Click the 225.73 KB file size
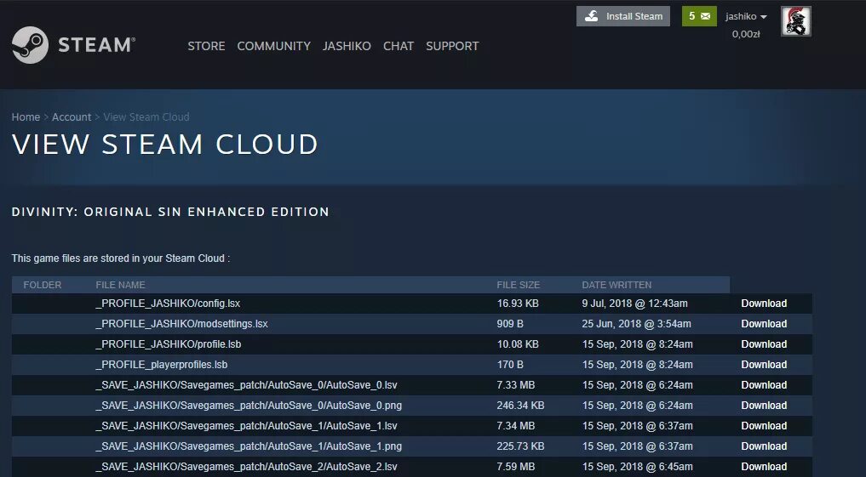 [x=520, y=446]
